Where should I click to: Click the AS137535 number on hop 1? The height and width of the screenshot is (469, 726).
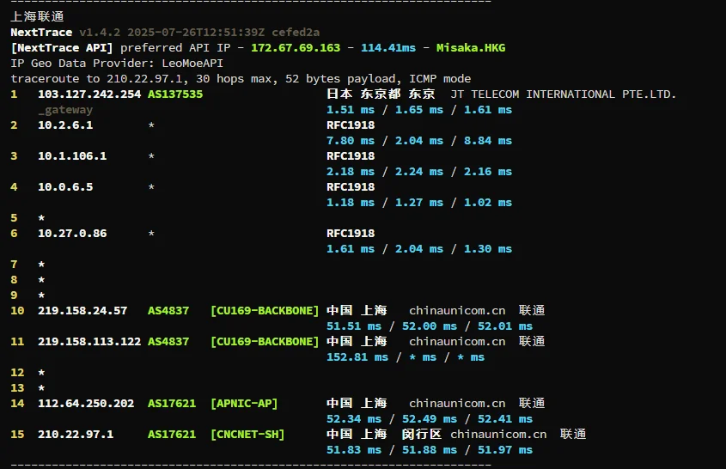[175, 94]
